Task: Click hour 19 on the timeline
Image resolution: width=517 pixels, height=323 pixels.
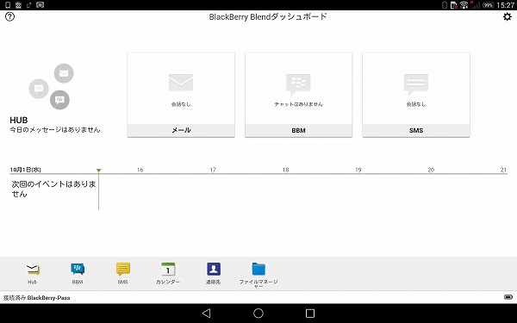Action: (x=358, y=170)
